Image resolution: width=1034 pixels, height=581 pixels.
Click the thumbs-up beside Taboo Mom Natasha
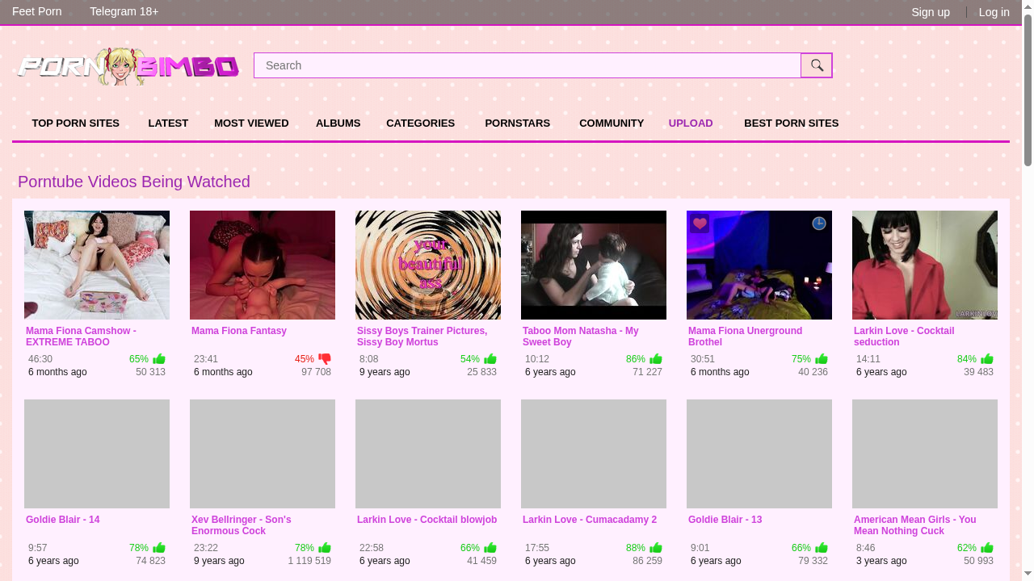tap(654, 358)
